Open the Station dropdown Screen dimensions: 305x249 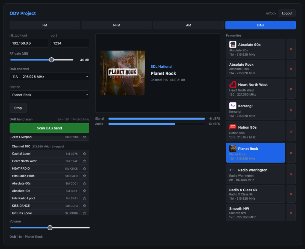(x=49, y=95)
